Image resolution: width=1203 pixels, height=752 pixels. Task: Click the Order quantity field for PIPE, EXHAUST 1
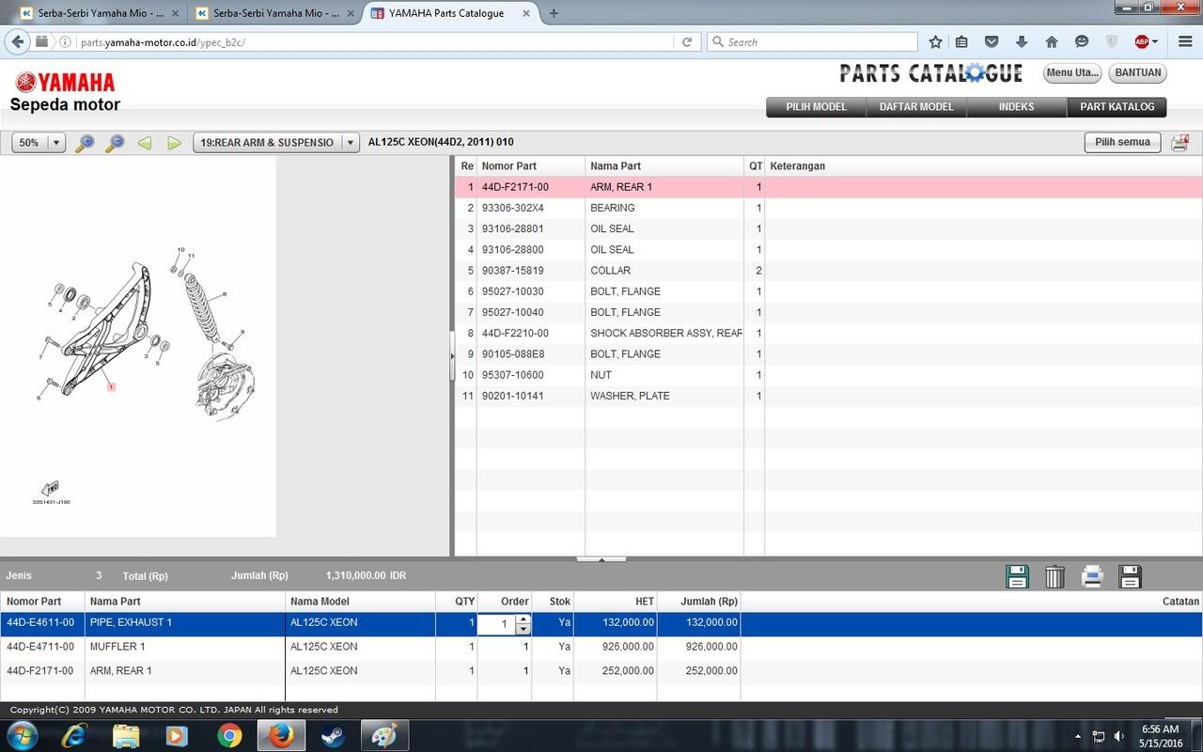(497, 624)
